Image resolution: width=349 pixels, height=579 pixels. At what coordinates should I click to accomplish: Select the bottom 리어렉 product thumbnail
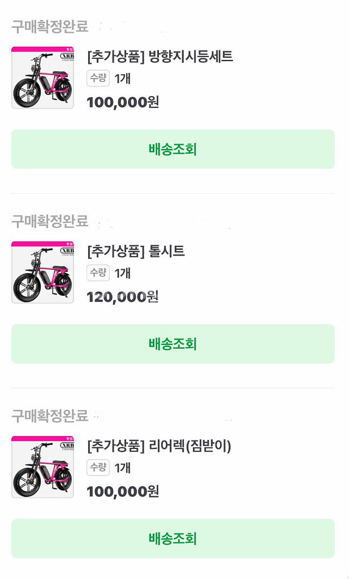(x=42, y=468)
